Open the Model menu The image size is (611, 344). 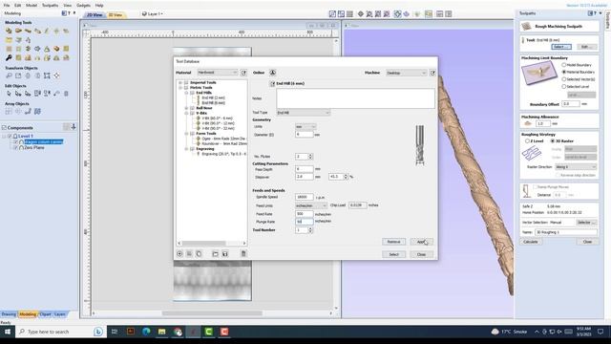tap(32, 6)
